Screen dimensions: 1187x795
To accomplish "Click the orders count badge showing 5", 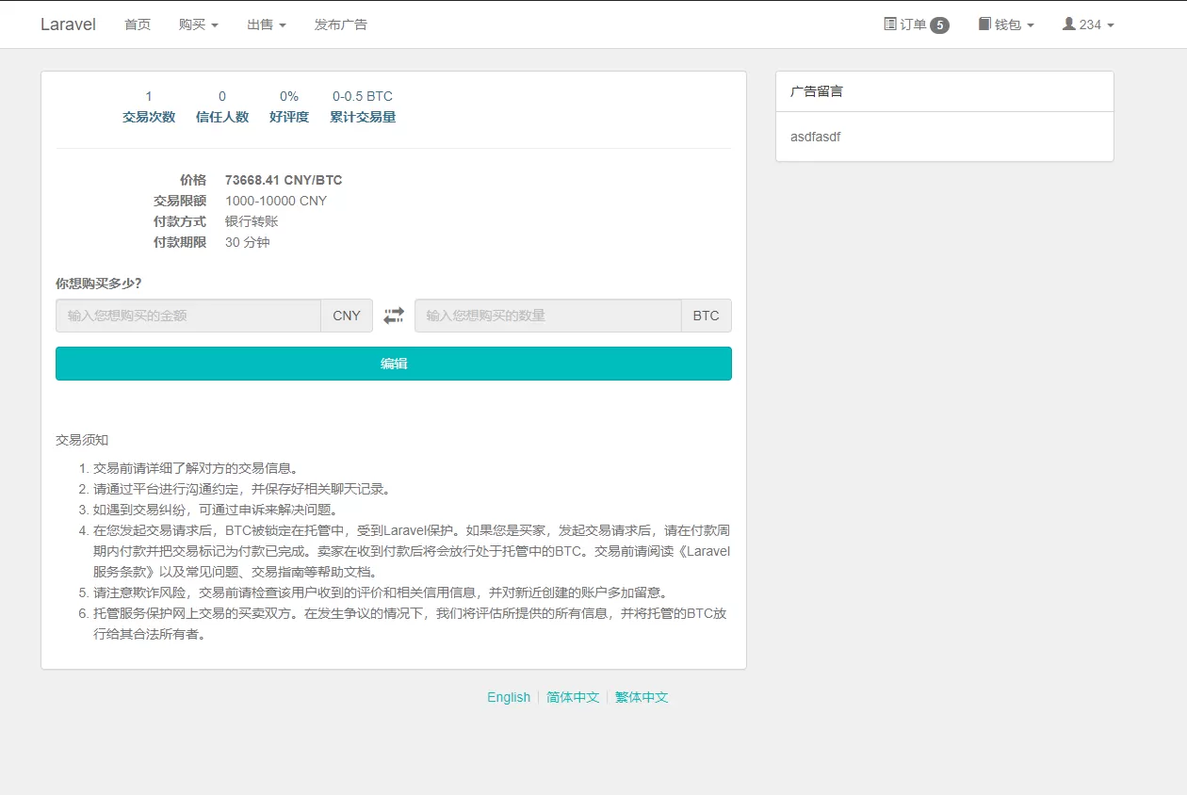I will click(x=939, y=25).
